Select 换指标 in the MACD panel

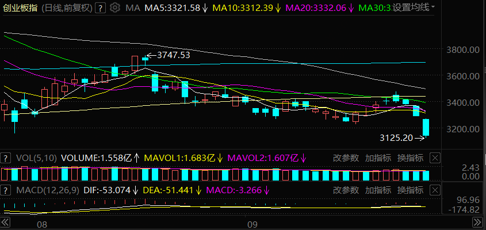411,190
